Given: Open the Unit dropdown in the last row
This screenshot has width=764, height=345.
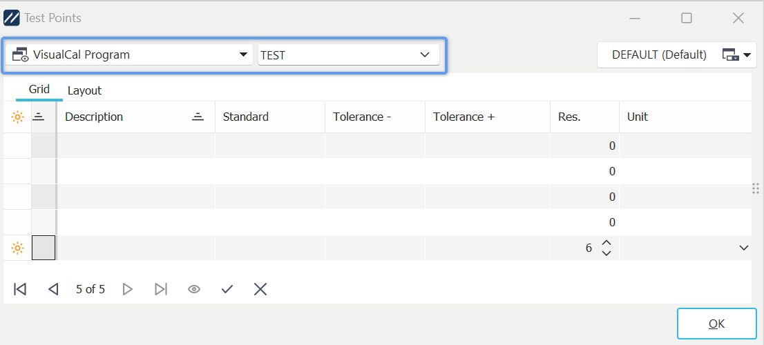Looking at the screenshot, I should point(743,248).
